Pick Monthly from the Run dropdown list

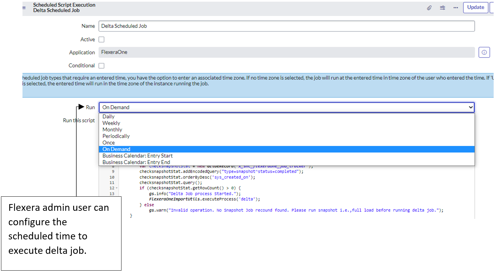(112, 129)
